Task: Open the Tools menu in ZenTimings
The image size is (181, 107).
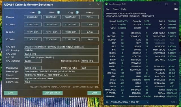Action: [115, 9]
